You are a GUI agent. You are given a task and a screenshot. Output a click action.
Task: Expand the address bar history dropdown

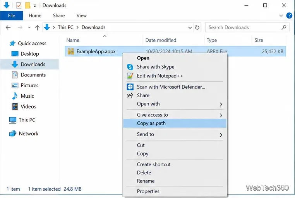point(190,28)
